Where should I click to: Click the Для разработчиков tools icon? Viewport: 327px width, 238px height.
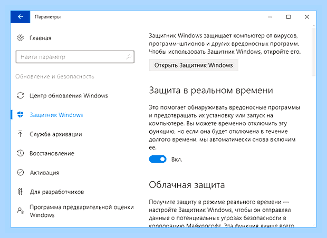[x=20, y=192]
